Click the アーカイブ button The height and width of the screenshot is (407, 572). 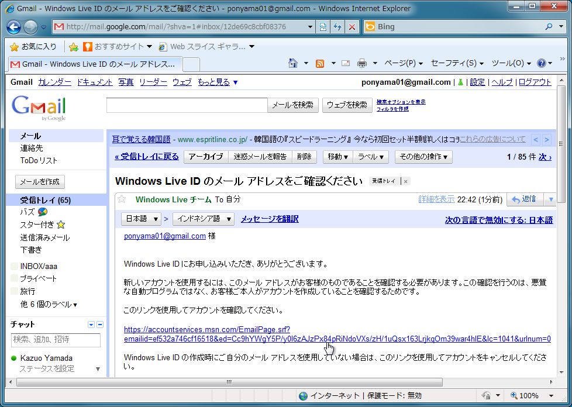206,157
